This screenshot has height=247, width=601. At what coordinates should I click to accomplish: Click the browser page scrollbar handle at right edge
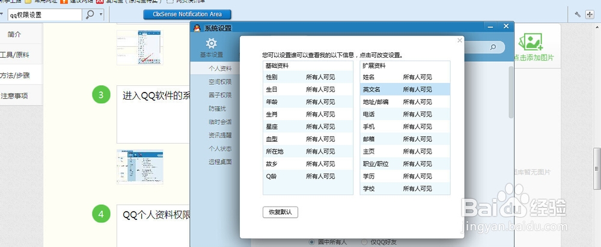point(597,169)
